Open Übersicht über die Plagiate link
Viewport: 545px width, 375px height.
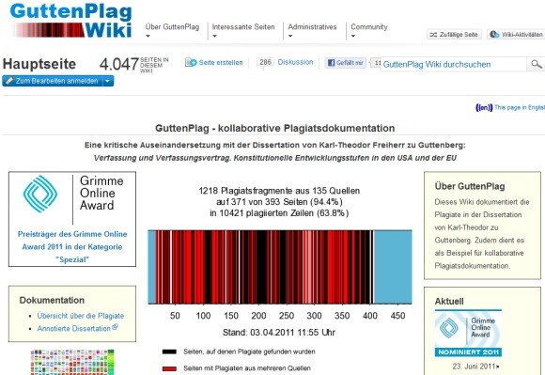(x=81, y=316)
